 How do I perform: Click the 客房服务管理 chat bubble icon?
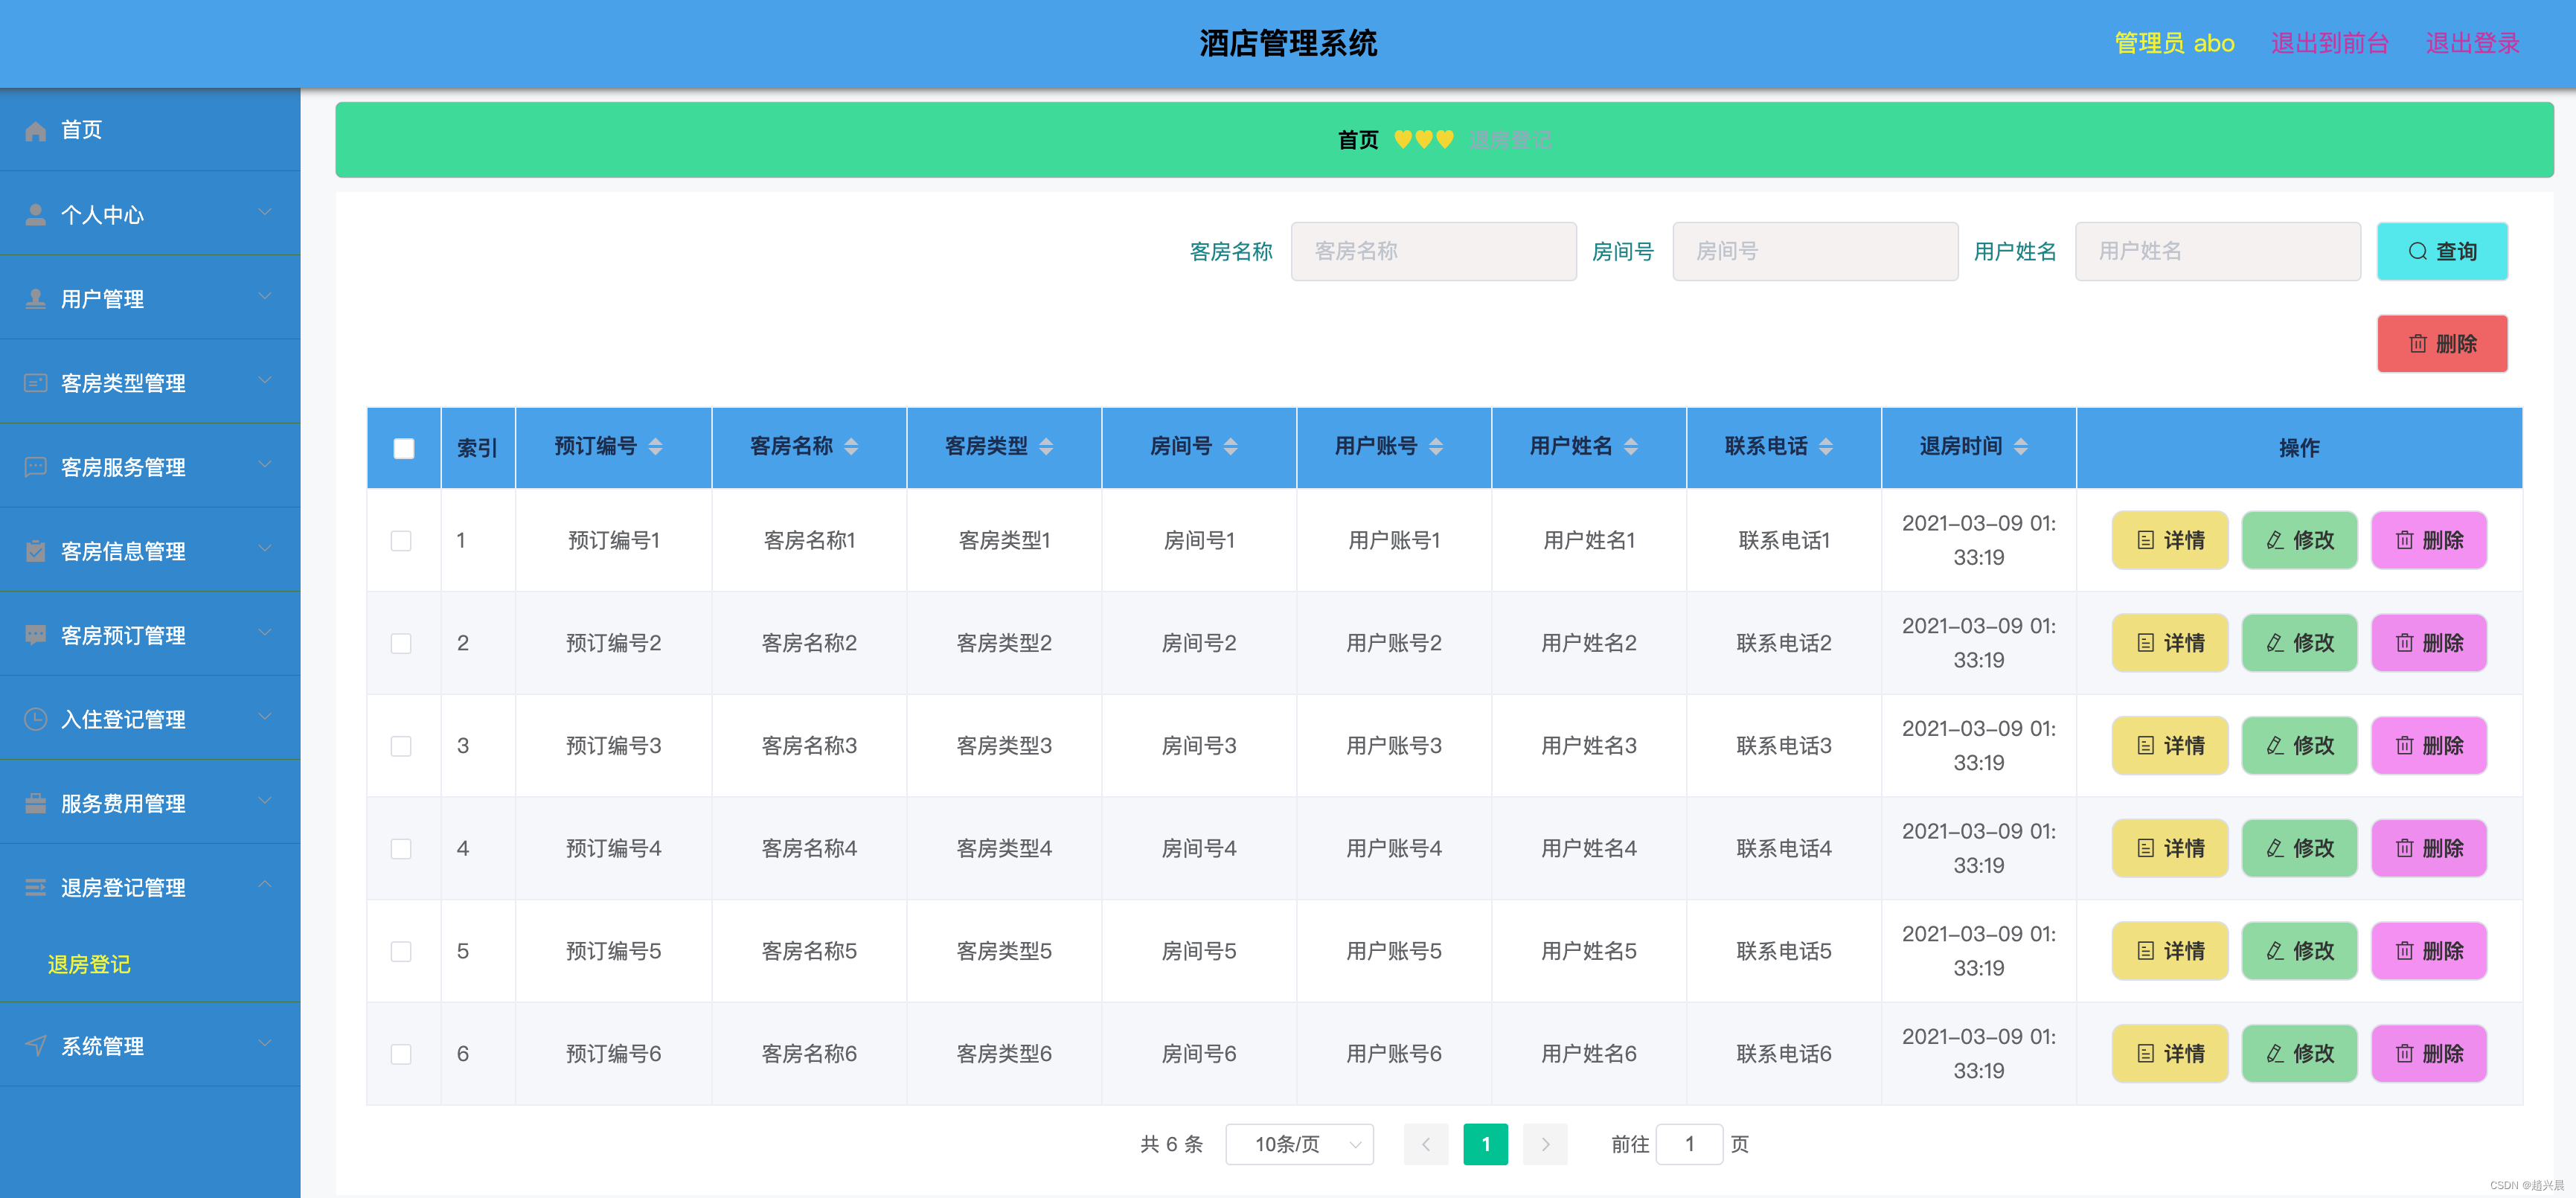coord(36,466)
